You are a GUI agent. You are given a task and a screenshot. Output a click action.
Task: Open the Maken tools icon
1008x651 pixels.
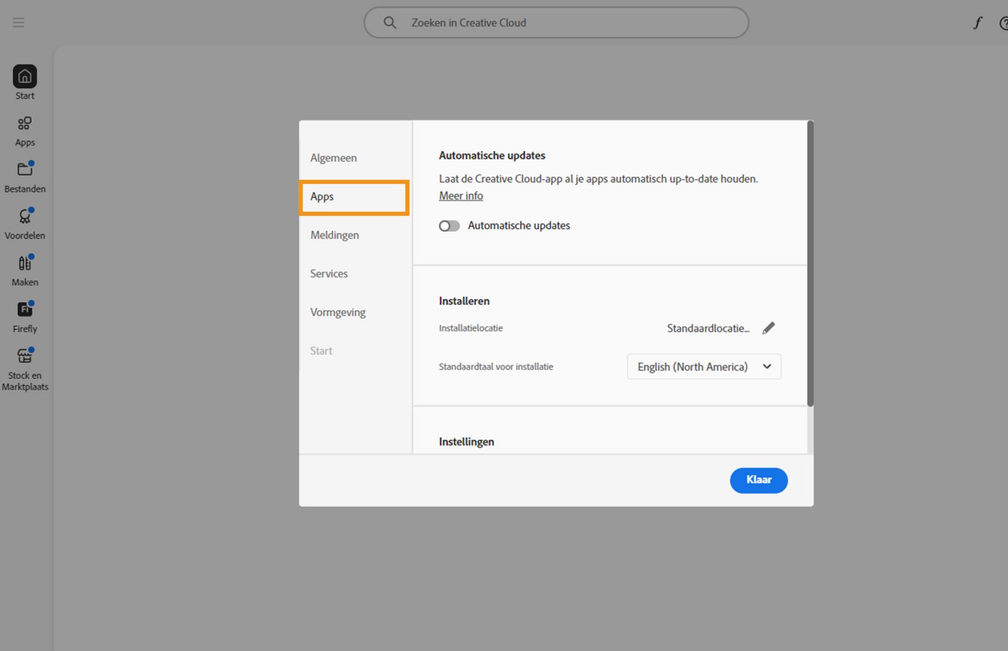click(25, 263)
